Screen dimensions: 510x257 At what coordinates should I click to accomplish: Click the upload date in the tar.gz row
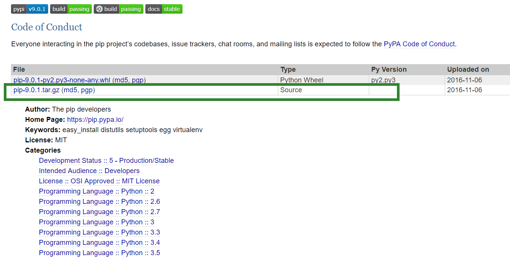click(464, 90)
